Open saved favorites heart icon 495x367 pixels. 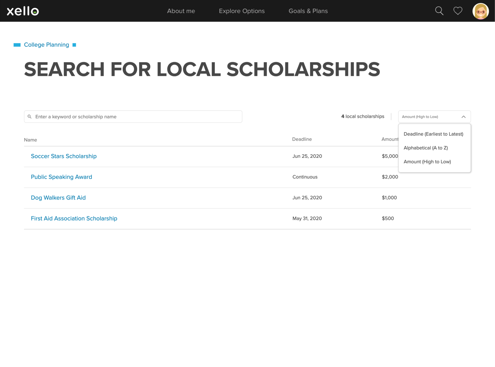(458, 11)
